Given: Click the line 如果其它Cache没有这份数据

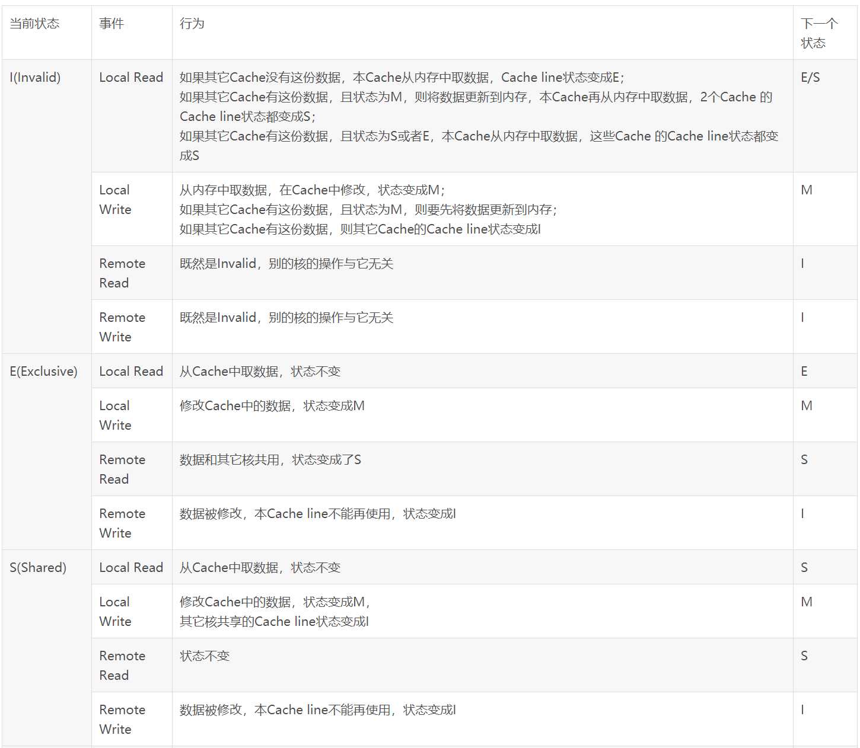Looking at the screenshot, I should [402, 78].
